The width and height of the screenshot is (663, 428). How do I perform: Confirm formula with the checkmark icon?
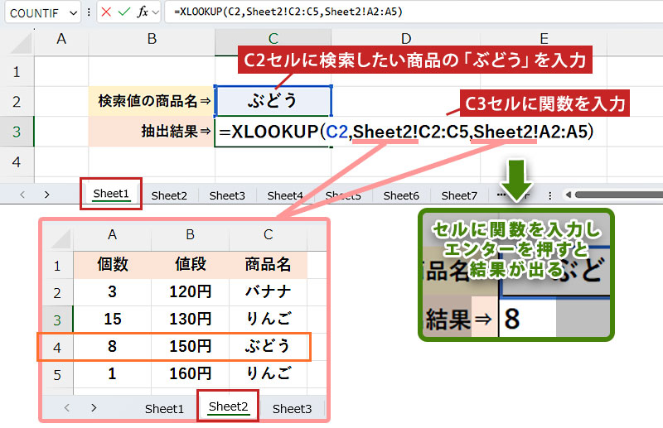point(123,12)
